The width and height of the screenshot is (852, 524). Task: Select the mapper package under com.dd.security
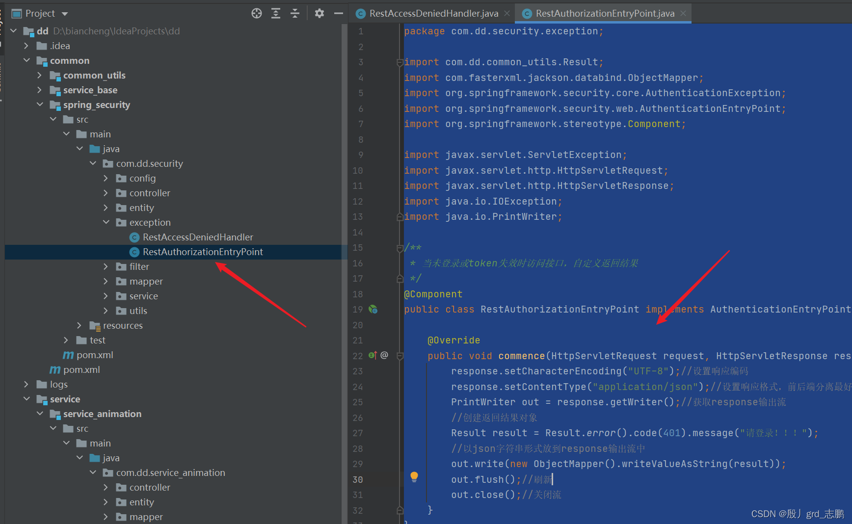[x=146, y=281]
